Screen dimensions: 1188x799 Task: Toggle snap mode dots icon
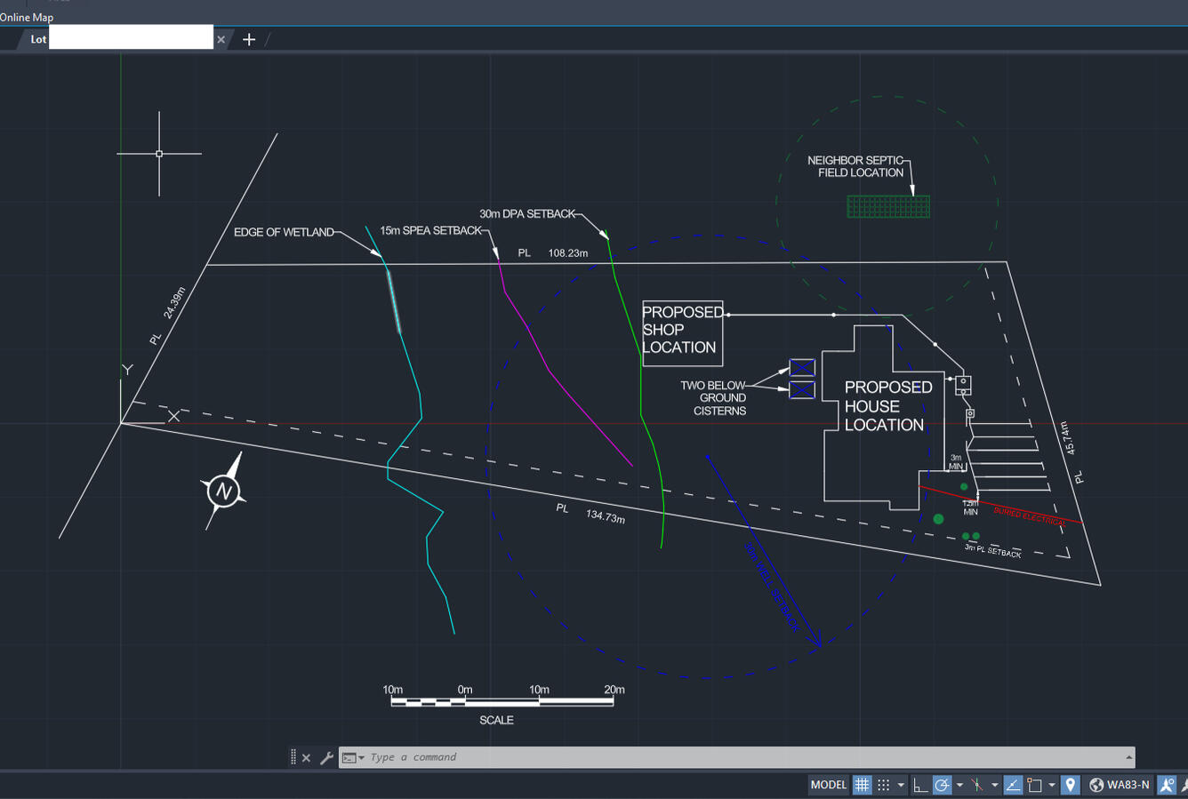click(883, 785)
